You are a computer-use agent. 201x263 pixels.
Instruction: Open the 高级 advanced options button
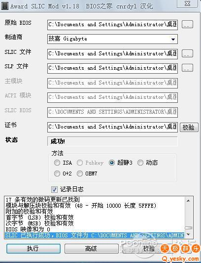coord(92,248)
